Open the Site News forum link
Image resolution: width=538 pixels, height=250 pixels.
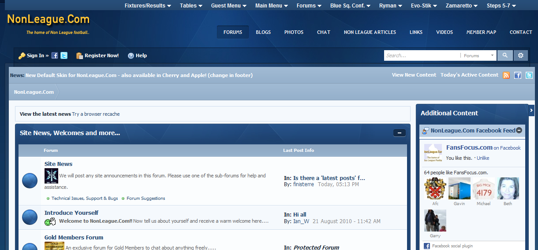tap(58, 164)
